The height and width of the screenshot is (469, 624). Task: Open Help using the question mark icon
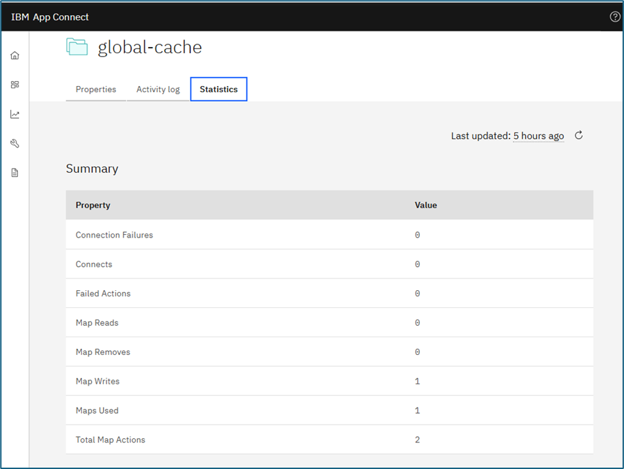coord(614,16)
